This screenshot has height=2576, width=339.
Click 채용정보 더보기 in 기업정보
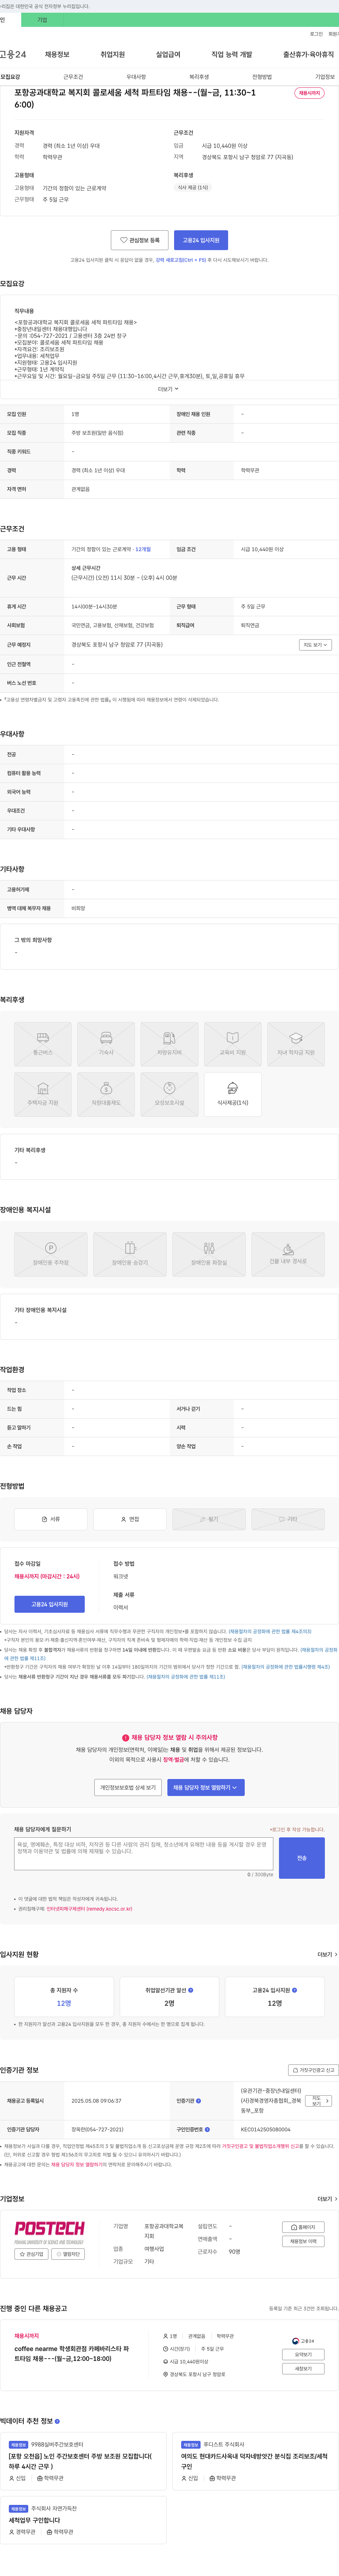303,2241
